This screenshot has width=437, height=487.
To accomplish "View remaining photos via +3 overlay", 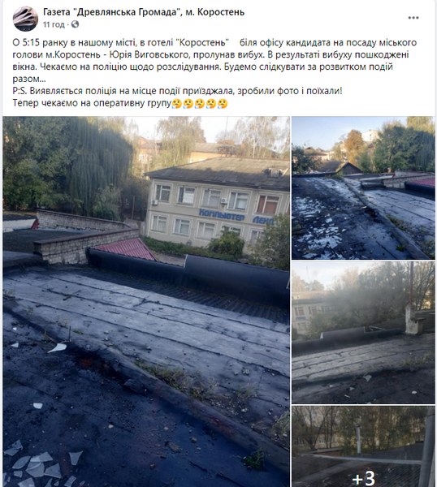I will 363,478.
